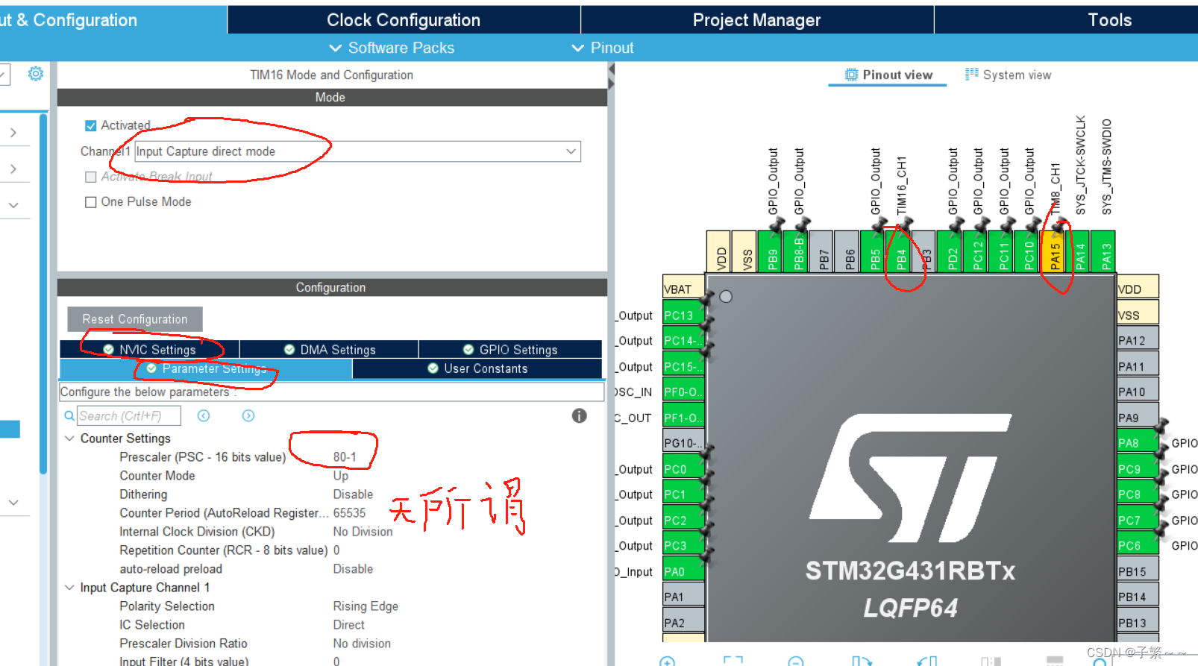Zoom out of the chip pinout

(x=796, y=661)
